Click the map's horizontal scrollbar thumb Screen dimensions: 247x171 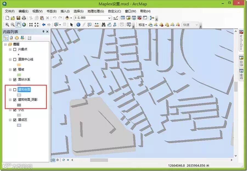coord(99,160)
